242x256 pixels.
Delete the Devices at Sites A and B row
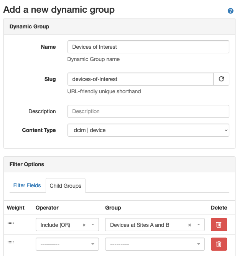click(x=219, y=225)
